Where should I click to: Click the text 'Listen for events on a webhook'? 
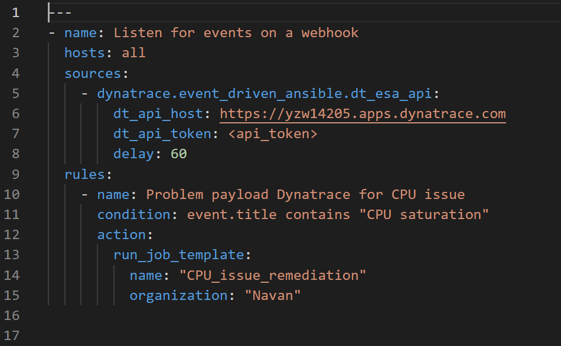pyautogui.click(x=236, y=33)
